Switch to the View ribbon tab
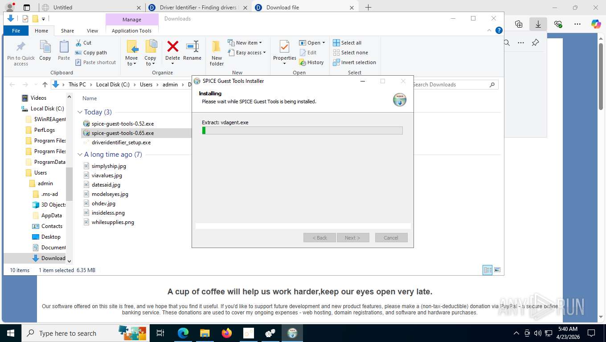606x342 pixels. (x=92, y=31)
